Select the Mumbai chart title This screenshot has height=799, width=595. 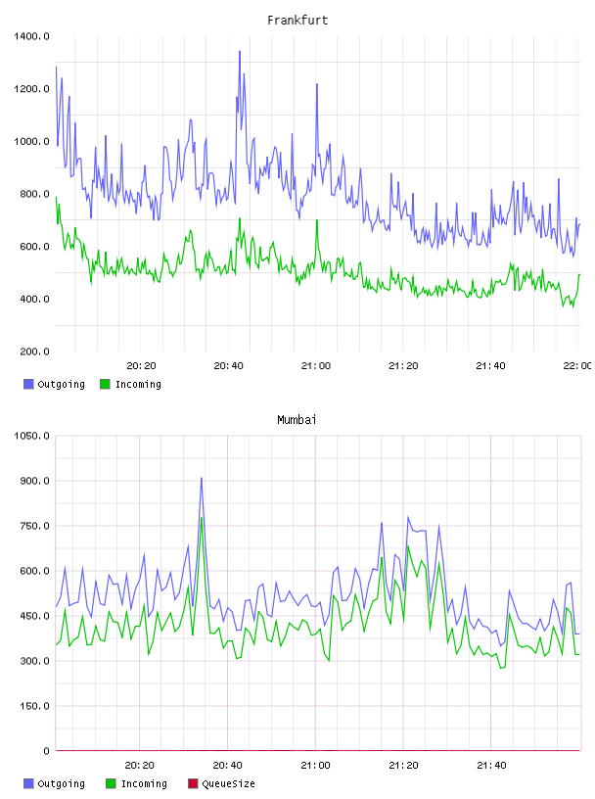tap(297, 419)
